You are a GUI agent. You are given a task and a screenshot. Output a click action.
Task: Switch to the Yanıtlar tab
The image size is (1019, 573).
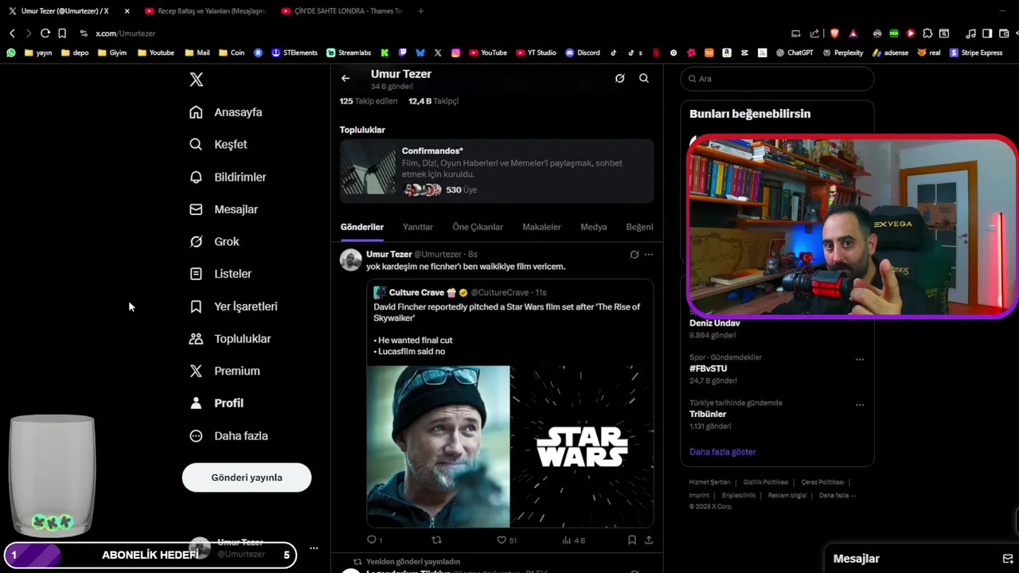[x=418, y=227]
